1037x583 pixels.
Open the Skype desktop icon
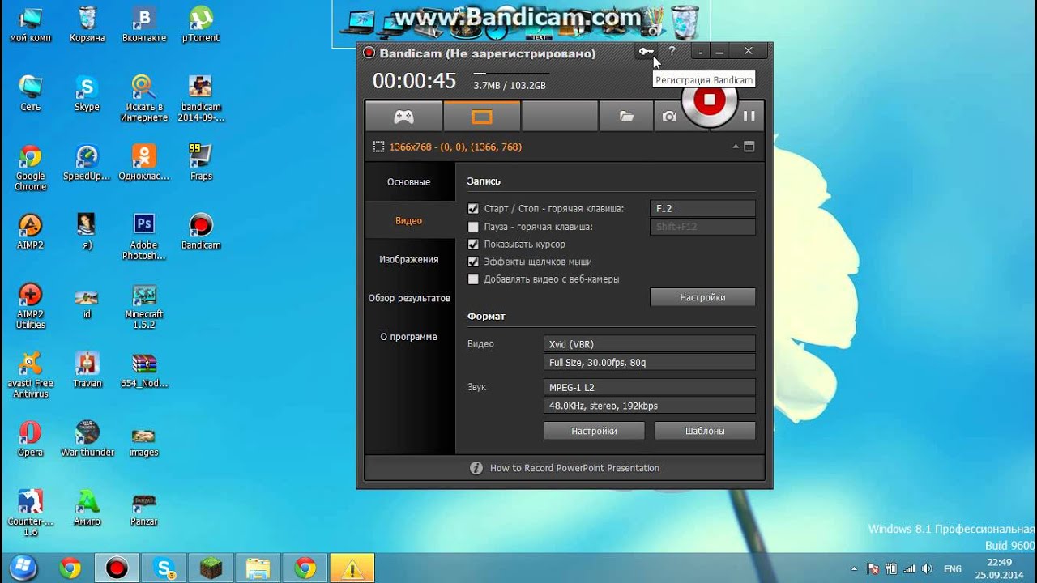point(87,93)
